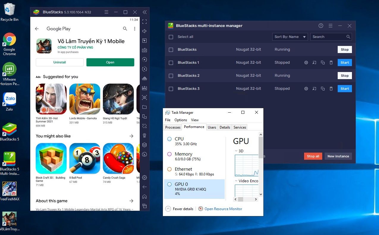Click the red Stop all button
The height and width of the screenshot is (235, 379).
pyautogui.click(x=313, y=156)
